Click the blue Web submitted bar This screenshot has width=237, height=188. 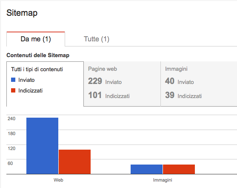[x=42, y=146]
